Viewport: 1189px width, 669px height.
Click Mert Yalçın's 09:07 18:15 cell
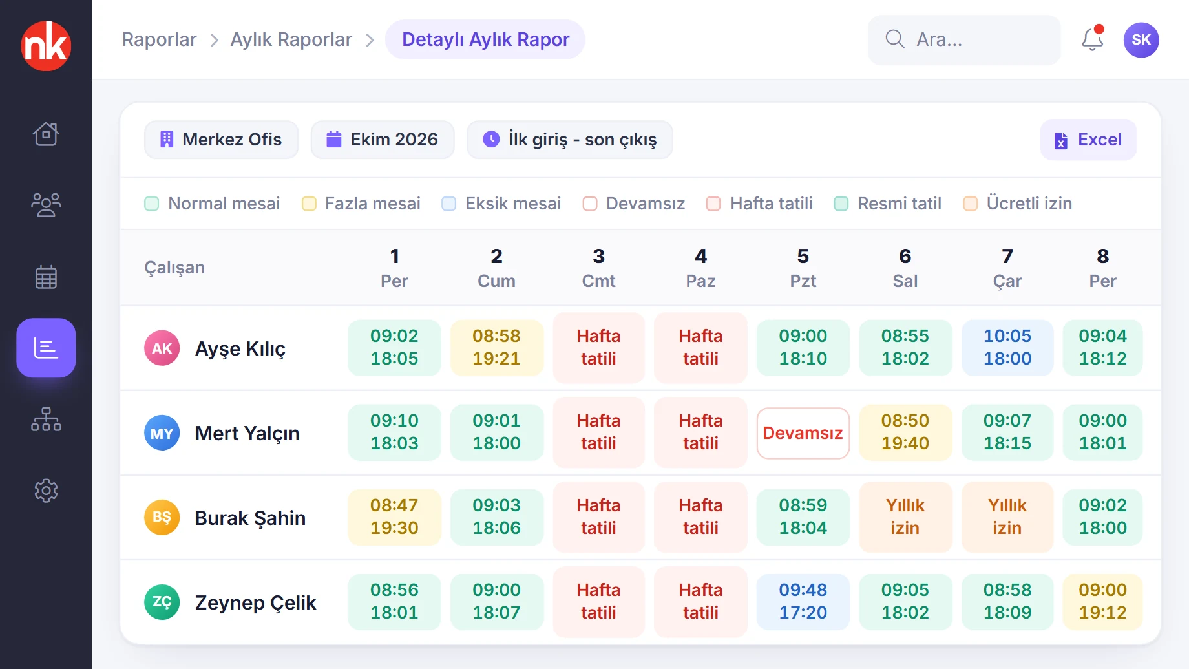coord(1007,432)
